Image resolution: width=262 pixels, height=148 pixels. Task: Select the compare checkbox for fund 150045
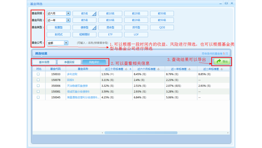38,98
